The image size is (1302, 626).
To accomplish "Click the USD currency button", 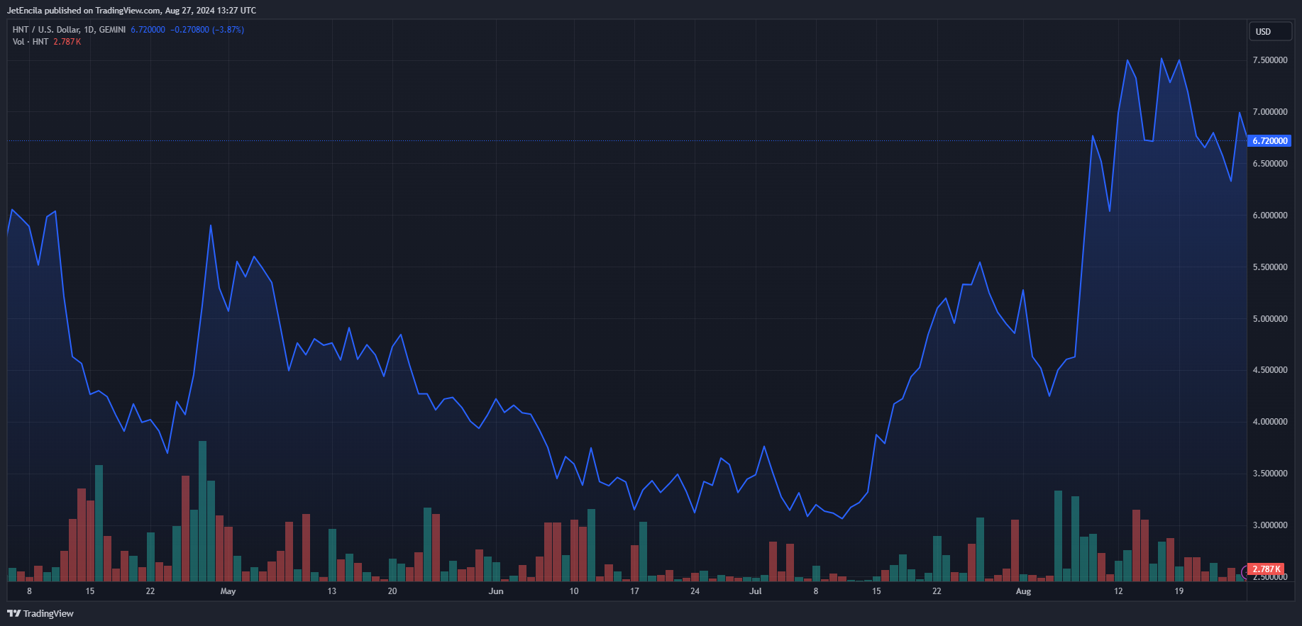I will (x=1271, y=31).
